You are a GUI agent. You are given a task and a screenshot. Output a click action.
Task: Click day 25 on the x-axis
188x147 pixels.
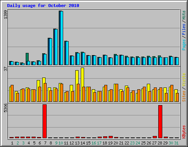coord(143,143)
